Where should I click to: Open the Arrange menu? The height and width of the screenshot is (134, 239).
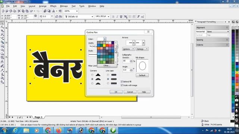point(43,6)
